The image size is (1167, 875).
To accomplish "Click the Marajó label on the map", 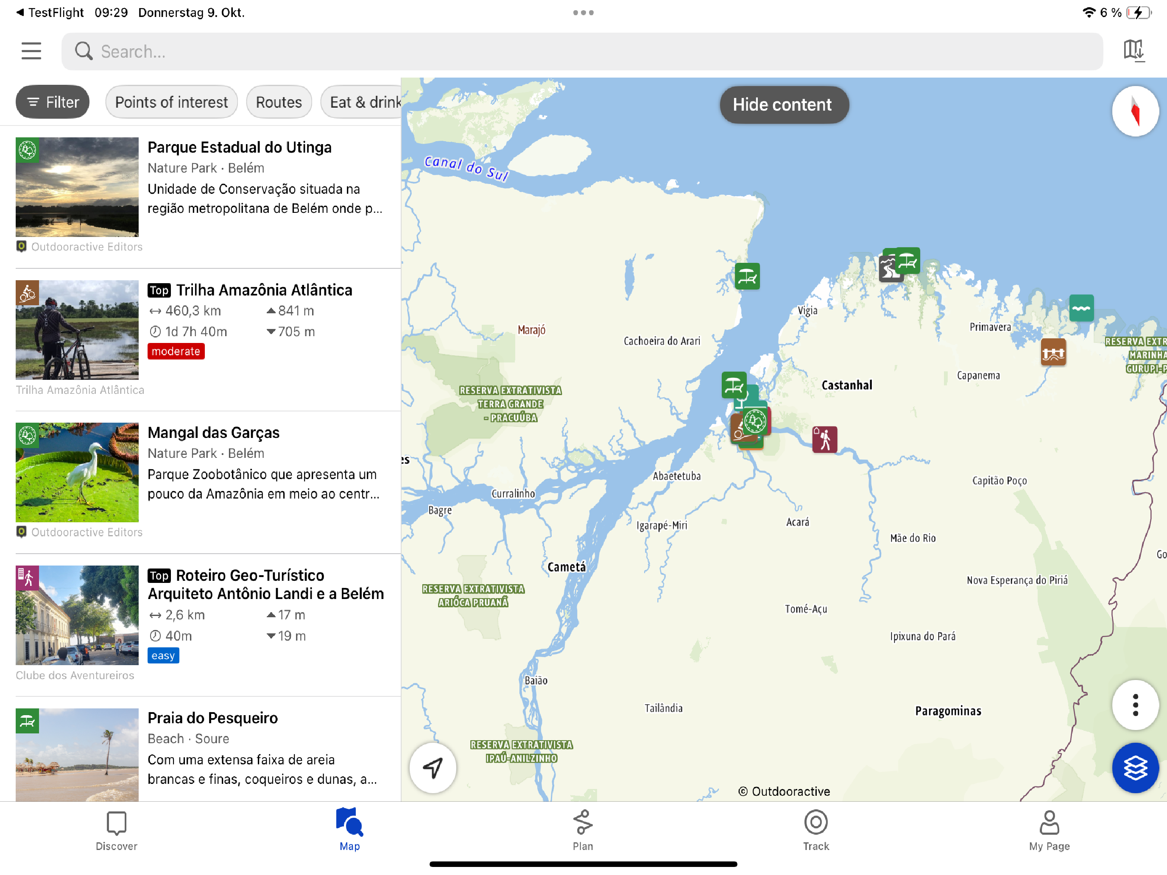I will click(x=531, y=330).
